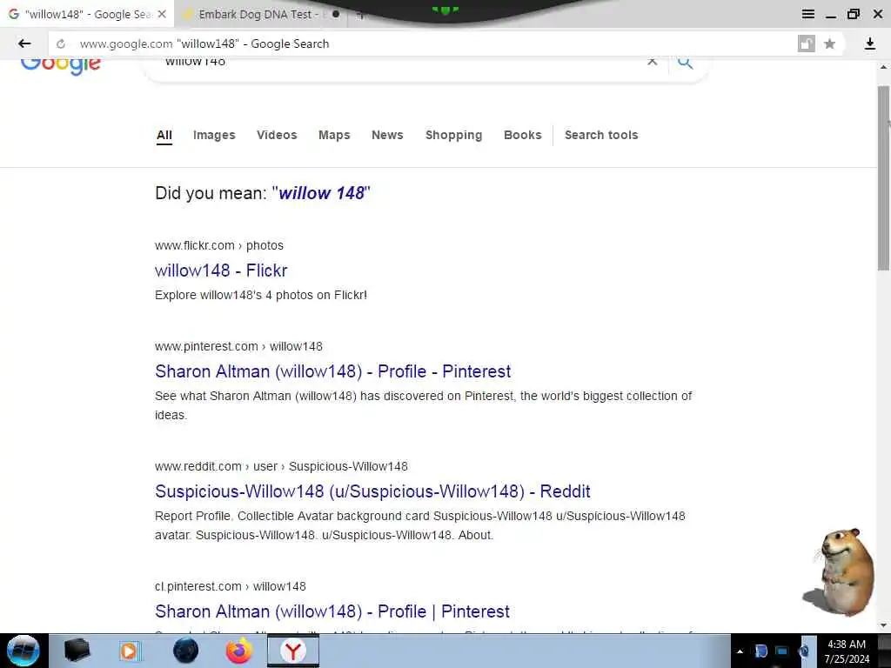This screenshot has width=891, height=668.
Task: Launch the media player from the taskbar
Action: (x=129, y=651)
